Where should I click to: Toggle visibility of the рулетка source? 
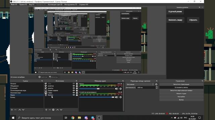tap(74, 86)
